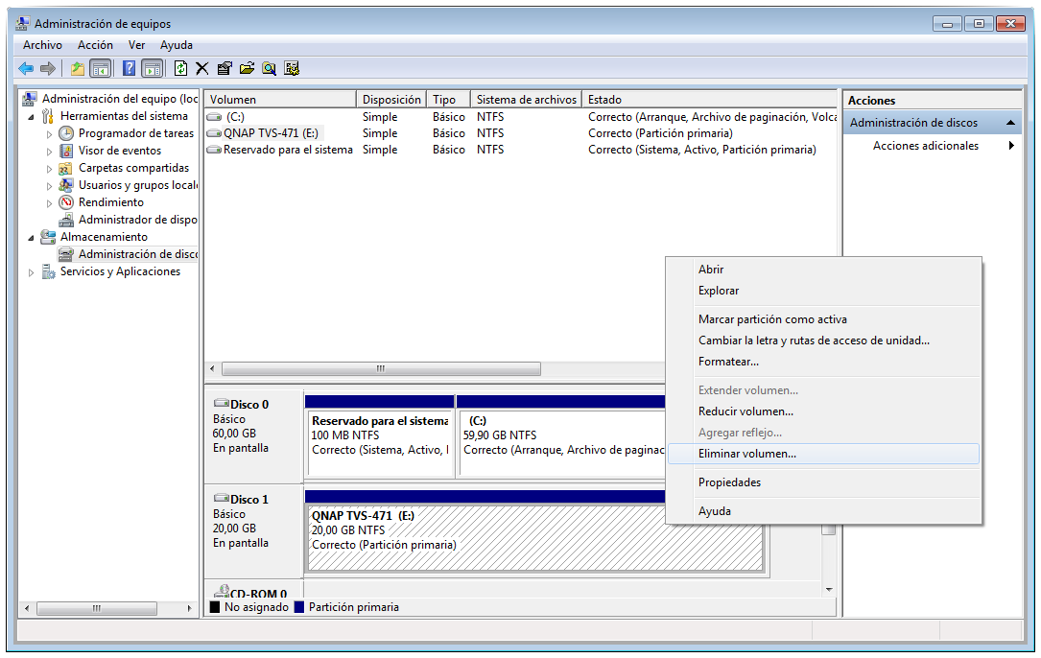Click the Administración del equipo root icon
Screen dimensions: 1041x658
click(x=29, y=99)
